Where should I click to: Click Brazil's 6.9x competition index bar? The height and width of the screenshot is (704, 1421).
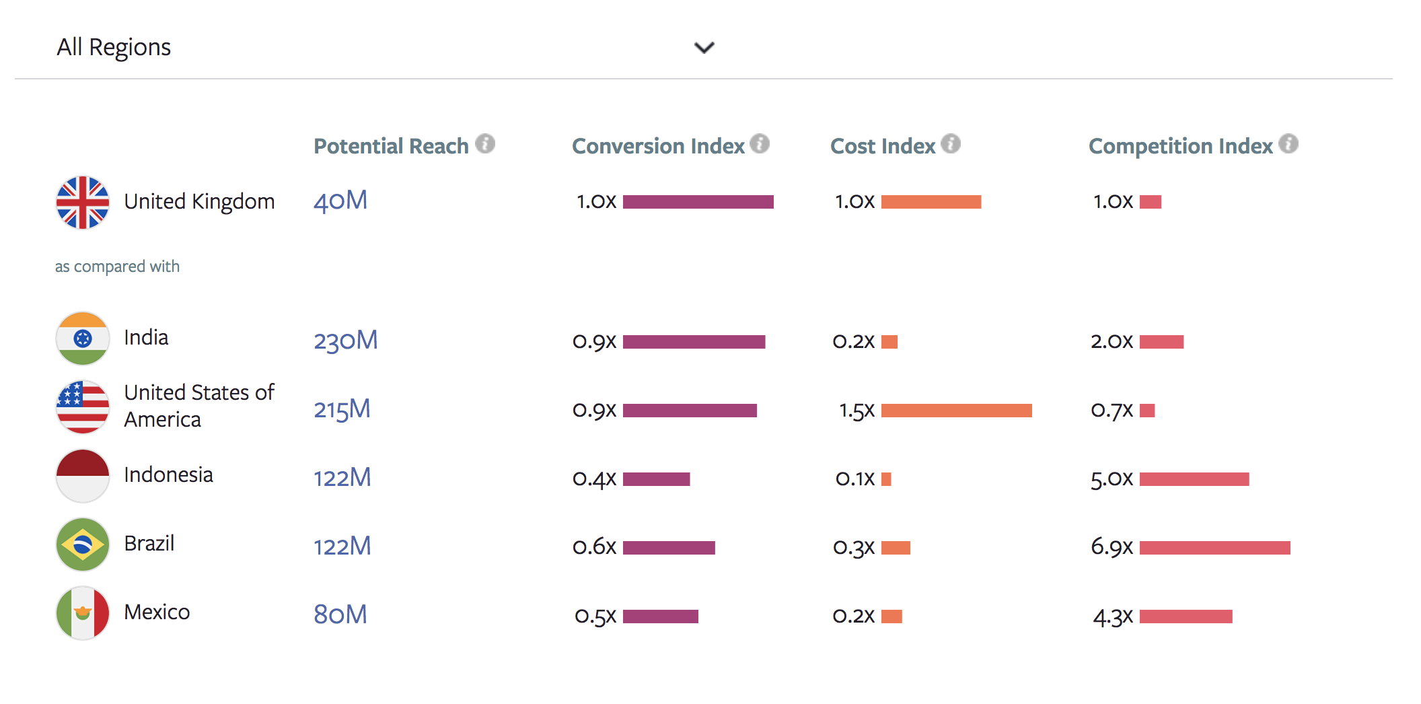point(1214,548)
